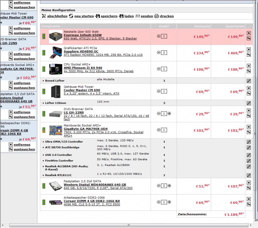The width and height of the screenshot is (258, 228).
Task: Click quantity field of Cooler Master CM 690
Action: [x=164, y=91]
